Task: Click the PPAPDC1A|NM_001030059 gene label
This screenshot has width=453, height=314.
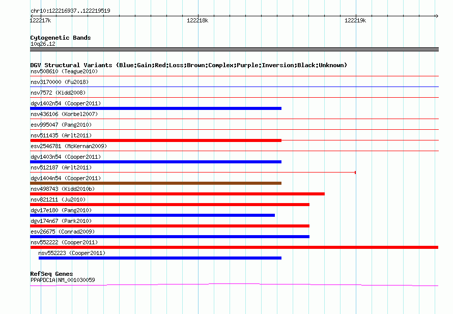Action: (x=63, y=280)
